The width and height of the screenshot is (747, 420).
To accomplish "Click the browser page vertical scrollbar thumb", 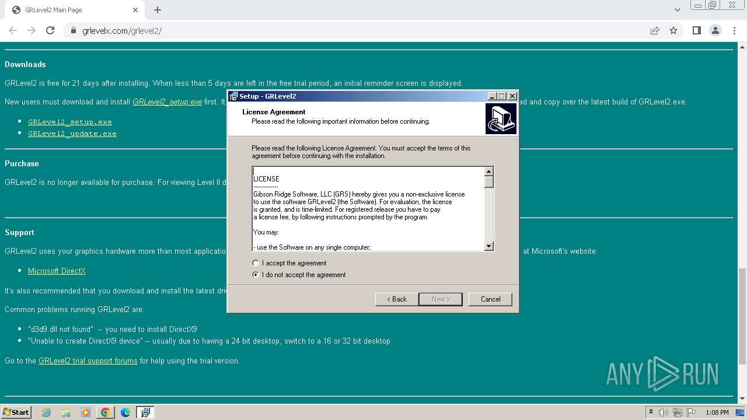I will tap(742, 315).
